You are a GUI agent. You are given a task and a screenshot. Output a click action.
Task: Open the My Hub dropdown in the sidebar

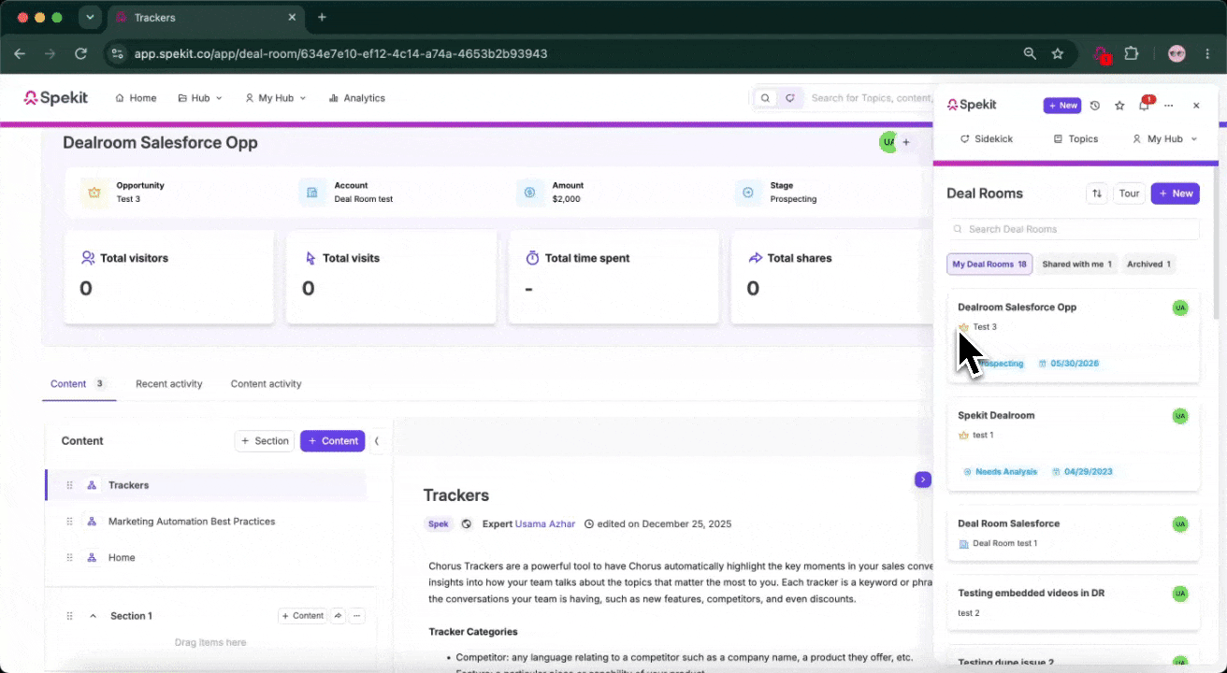[x=1164, y=138]
